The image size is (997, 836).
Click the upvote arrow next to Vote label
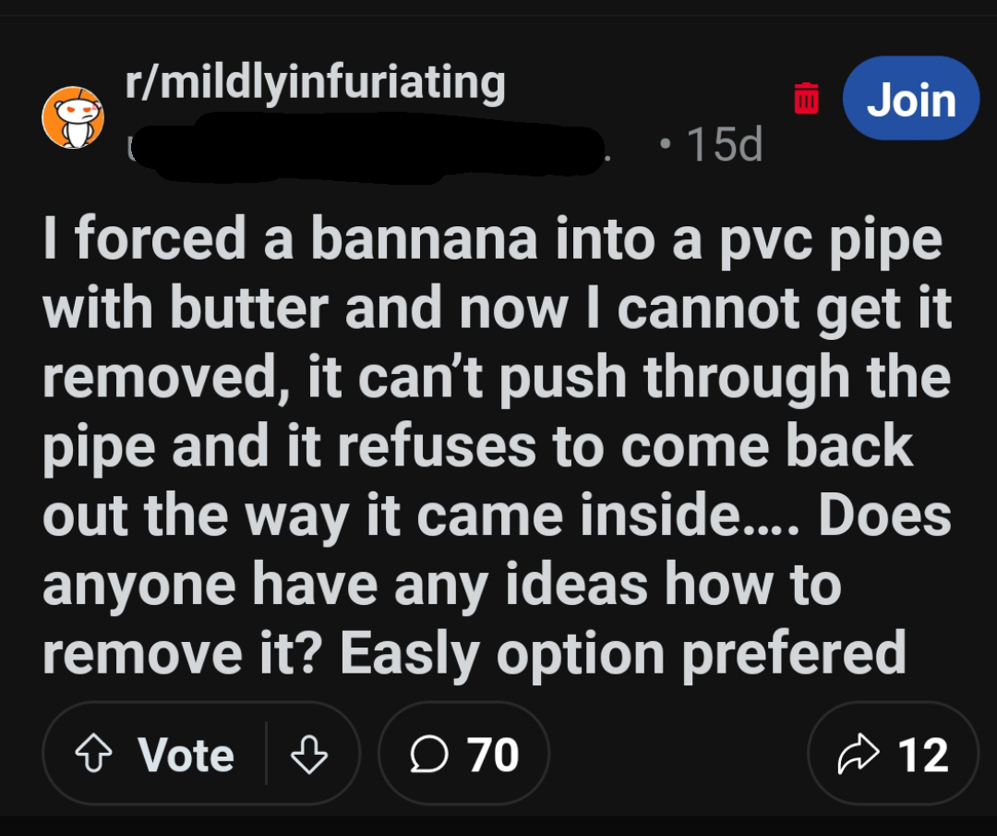[93, 754]
